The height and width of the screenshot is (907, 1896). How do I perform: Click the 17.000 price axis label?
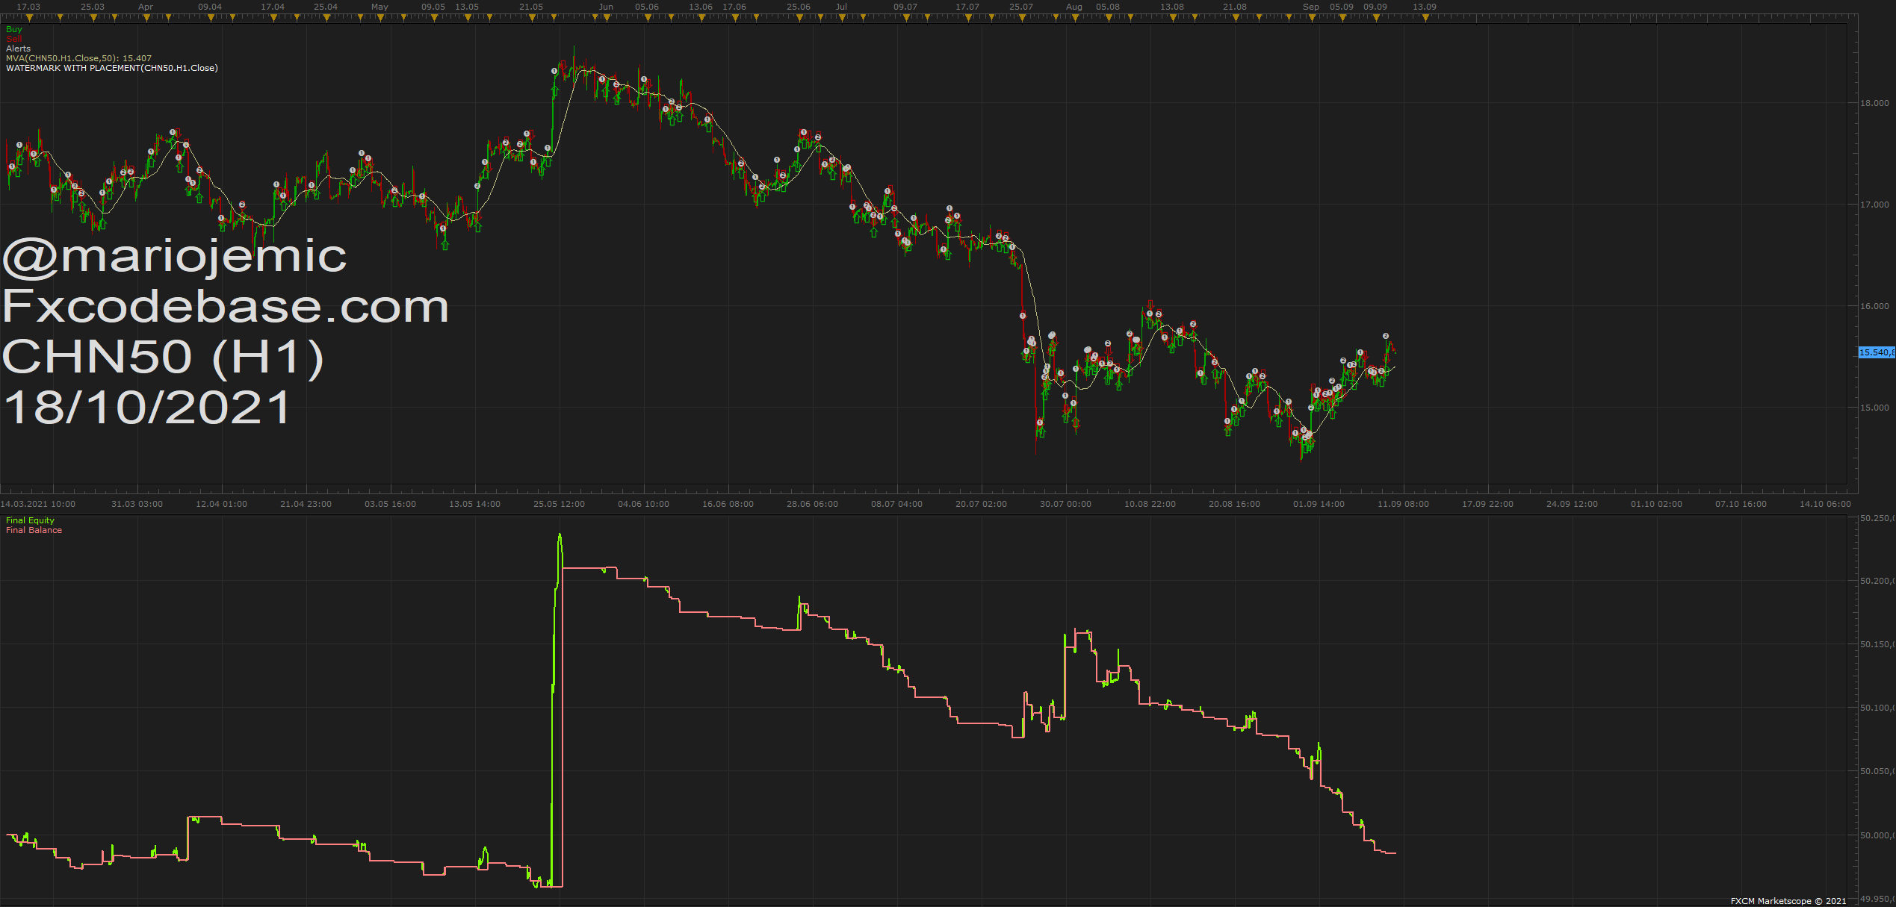click(x=1874, y=205)
